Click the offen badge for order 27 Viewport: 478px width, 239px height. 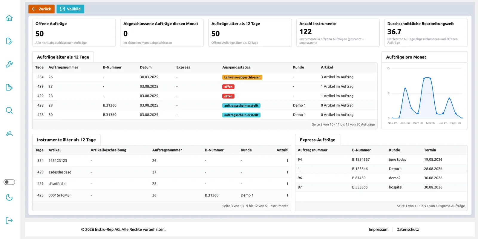[228, 87]
